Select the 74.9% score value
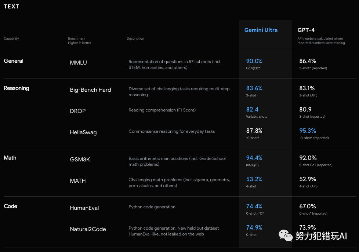The image size is (359, 252). [x=254, y=228]
